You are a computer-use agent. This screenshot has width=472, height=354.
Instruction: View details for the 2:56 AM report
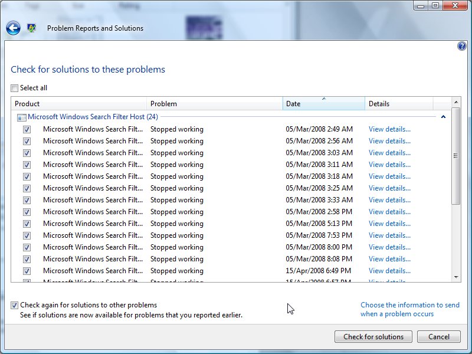coord(389,141)
